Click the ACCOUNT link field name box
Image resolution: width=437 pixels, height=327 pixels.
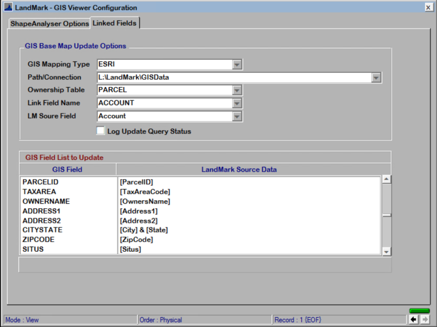165,103
